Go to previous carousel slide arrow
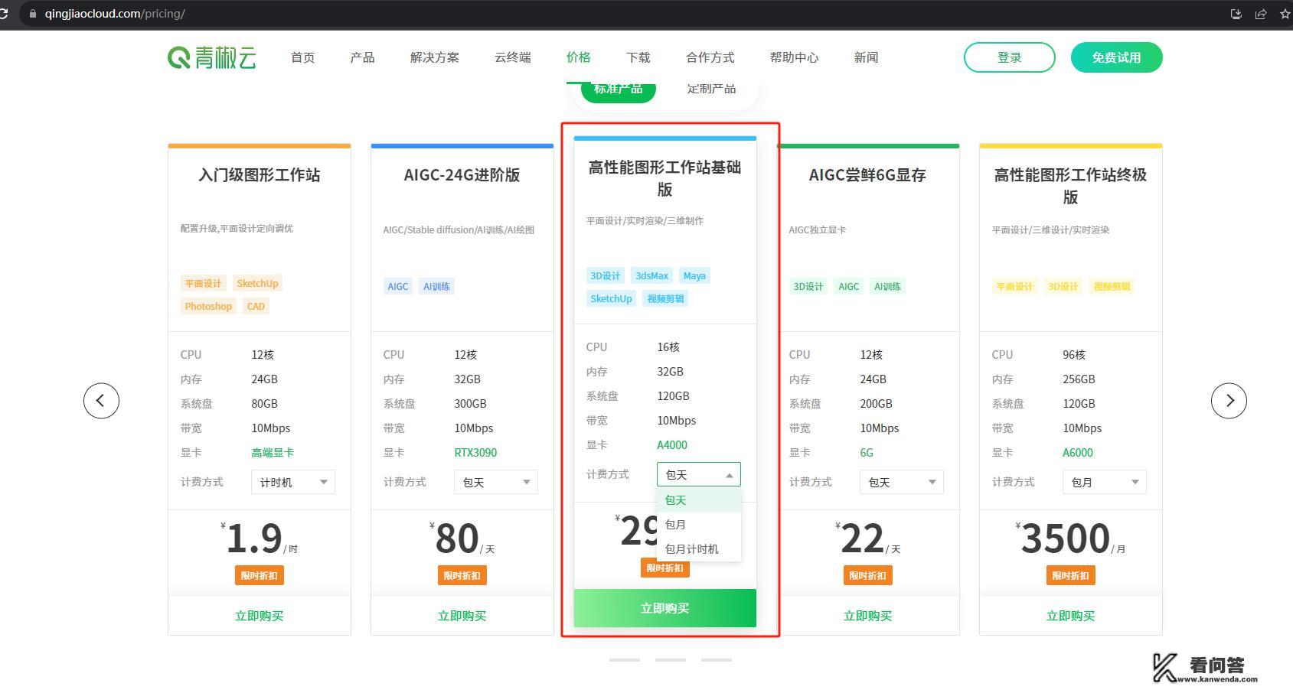 tap(101, 401)
